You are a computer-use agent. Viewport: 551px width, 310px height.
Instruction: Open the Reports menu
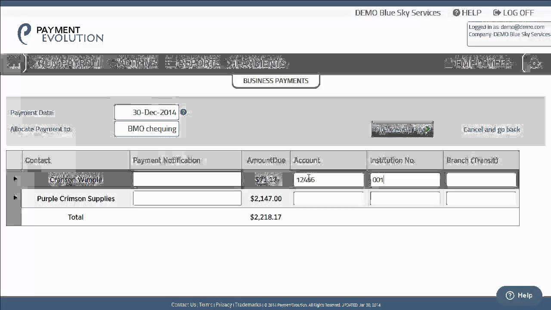pyautogui.click(x=193, y=63)
